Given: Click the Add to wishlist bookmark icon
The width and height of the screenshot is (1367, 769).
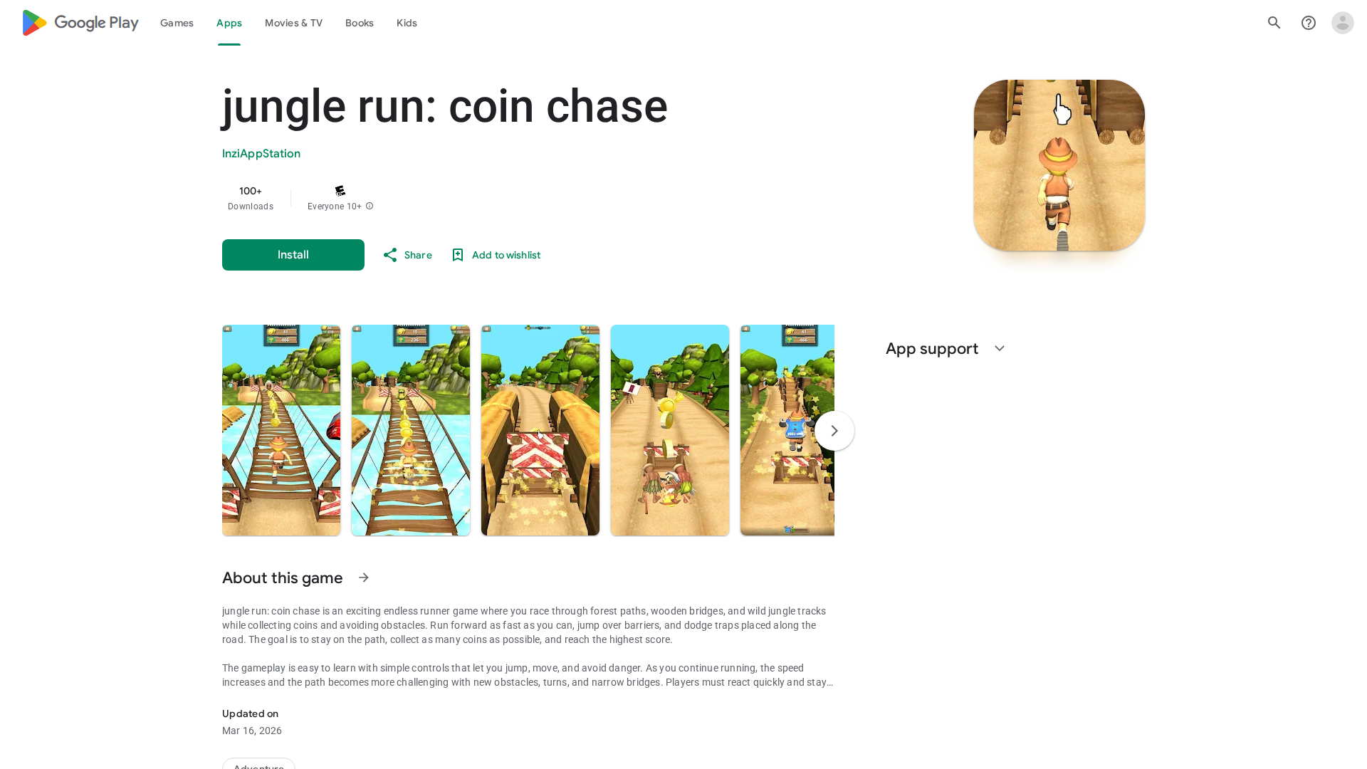Looking at the screenshot, I should click(x=458, y=255).
